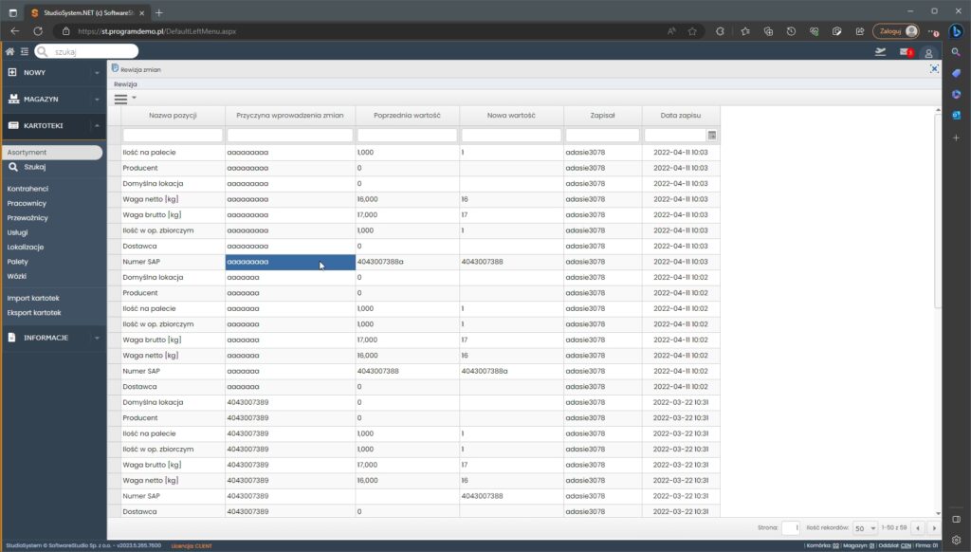Open the Bing Copilot sidebar icon
The height and width of the screenshot is (552, 971).
pyautogui.click(x=957, y=31)
